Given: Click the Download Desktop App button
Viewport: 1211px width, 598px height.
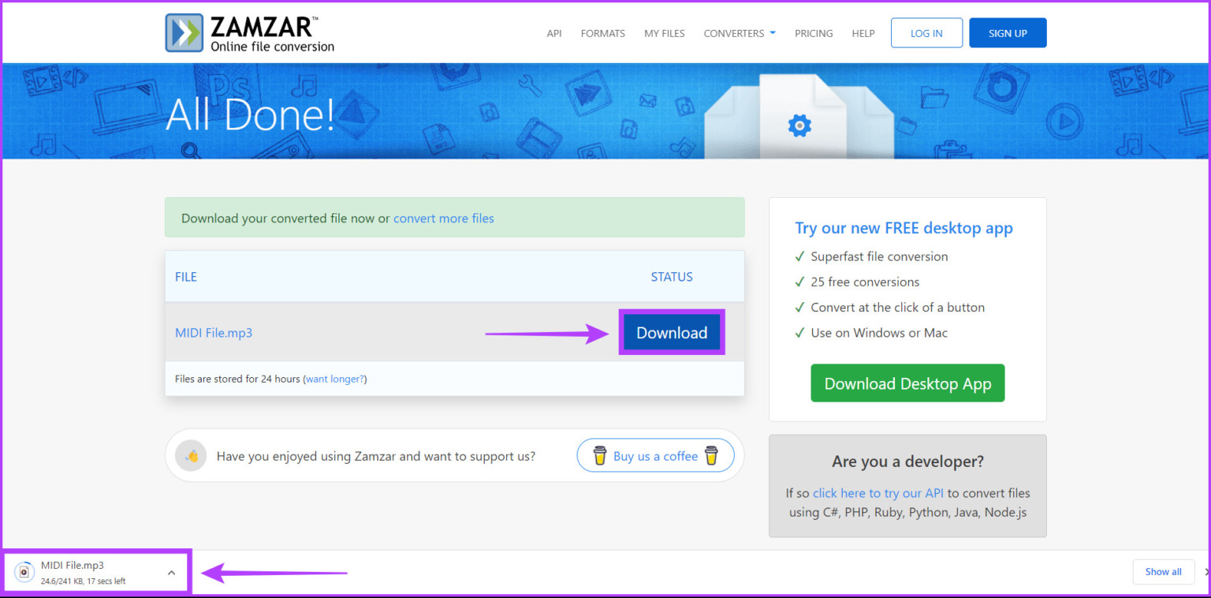Looking at the screenshot, I should pyautogui.click(x=907, y=383).
